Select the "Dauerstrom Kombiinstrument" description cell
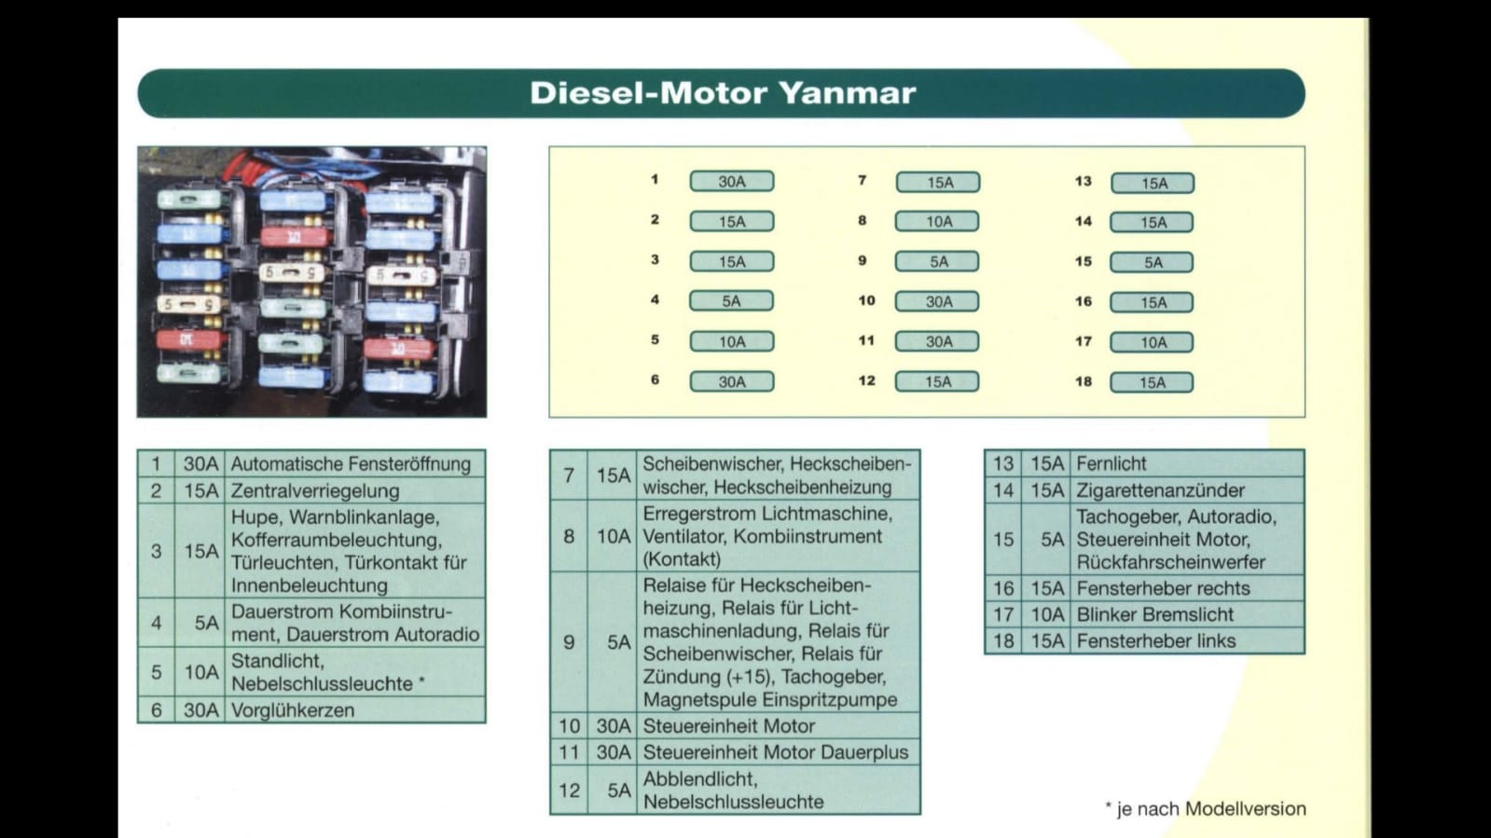The height and width of the screenshot is (838, 1491). [355, 623]
